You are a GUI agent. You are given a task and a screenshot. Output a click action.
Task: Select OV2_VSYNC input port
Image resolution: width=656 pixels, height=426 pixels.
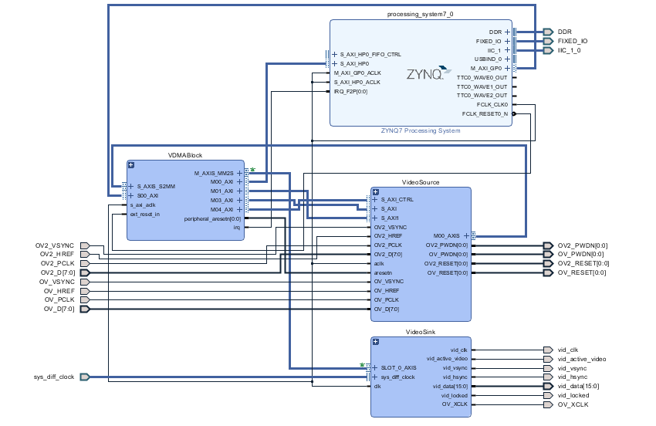[85, 245]
